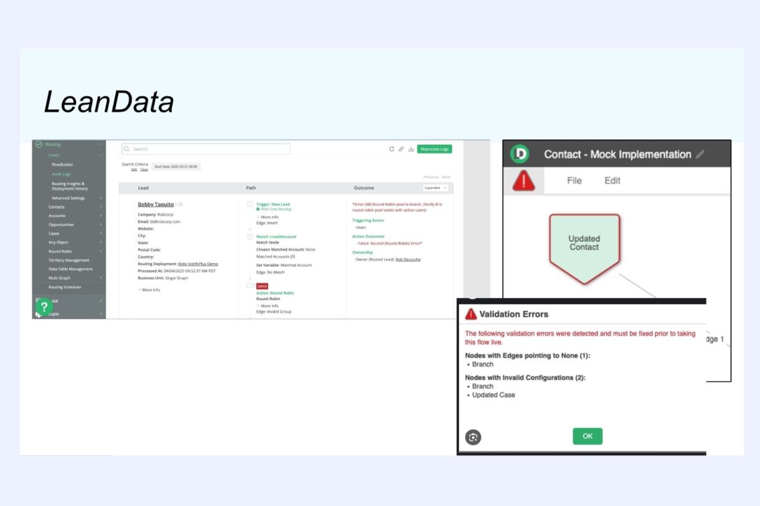
Task: Open the Bobby Taquito lead link
Action: coord(156,204)
